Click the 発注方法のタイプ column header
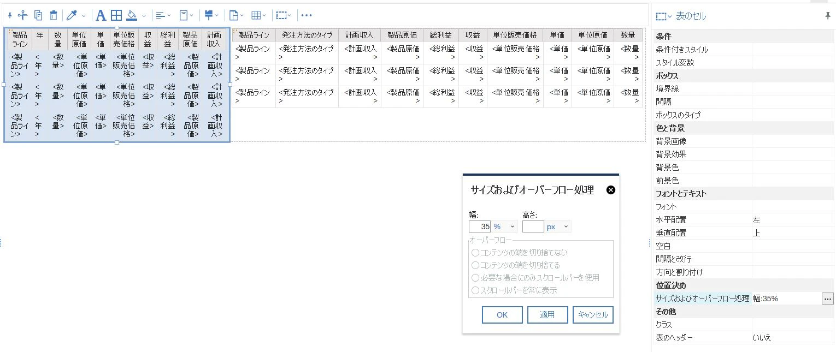This screenshot has height=352, width=836. [x=307, y=35]
